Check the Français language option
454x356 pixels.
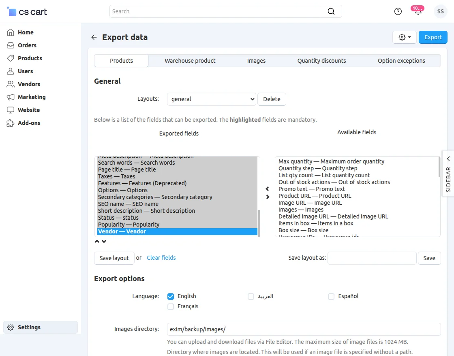tap(171, 306)
